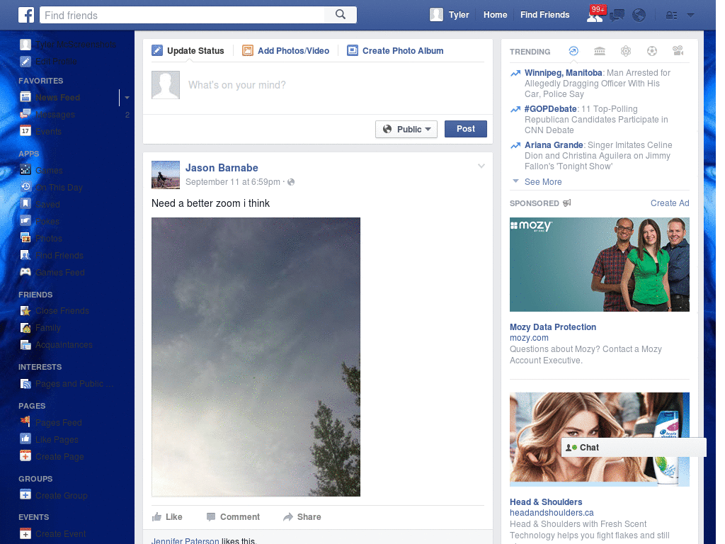Viewport: 725px width, 544px height.
Task: Expand Jason Barnabe's post options chevron
Action: tap(481, 165)
